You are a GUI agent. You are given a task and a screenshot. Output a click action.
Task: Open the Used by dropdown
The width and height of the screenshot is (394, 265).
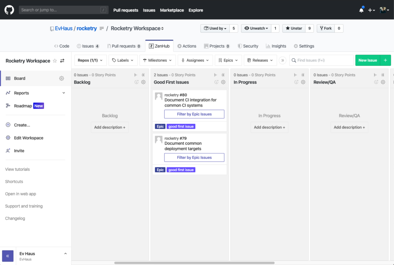(x=215, y=28)
